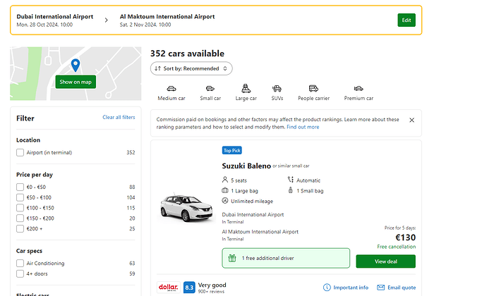Click the Al Maktoum International Airport dropoff heading
Screen dimensions: 487x296
click(x=167, y=17)
